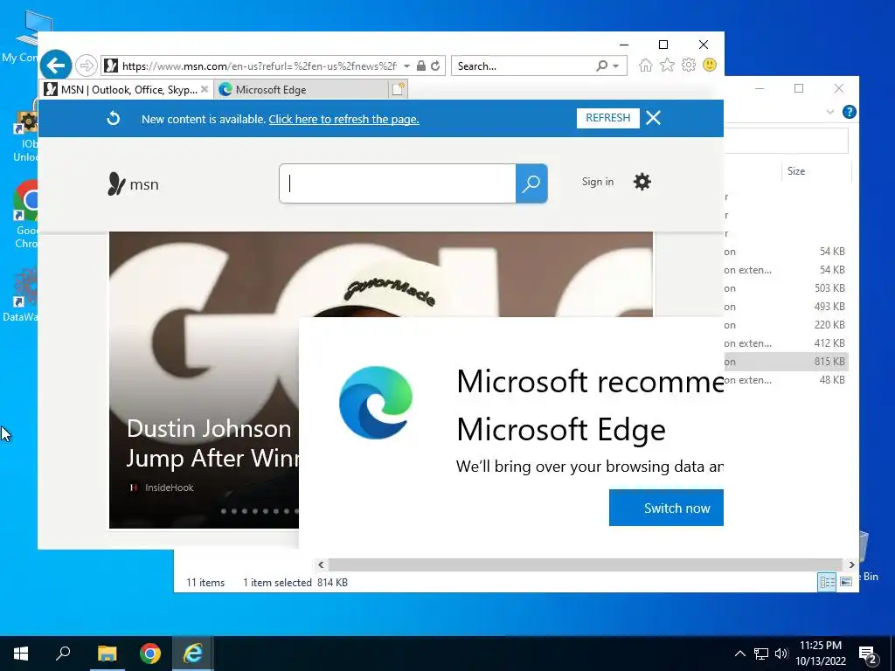Show hidden tray icons chevron
This screenshot has width=895, height=671.
pos(739,654)
